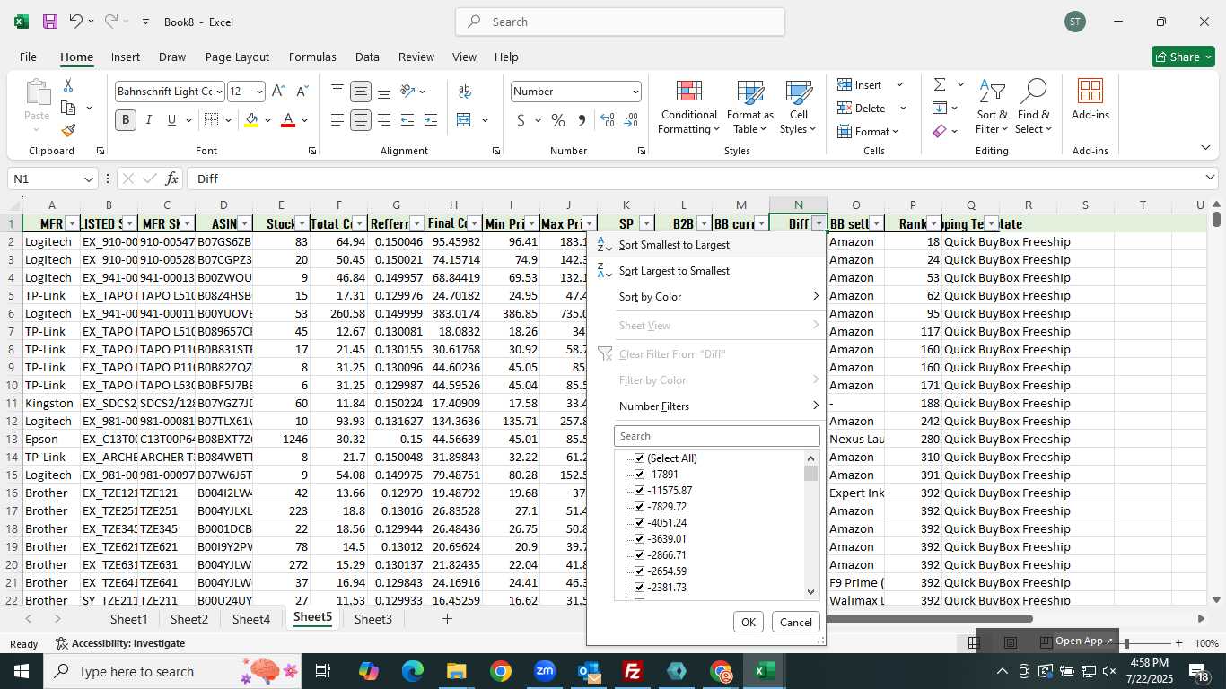Open the font size dropdown
The image size is (1226, 689).
pos(259,92)
